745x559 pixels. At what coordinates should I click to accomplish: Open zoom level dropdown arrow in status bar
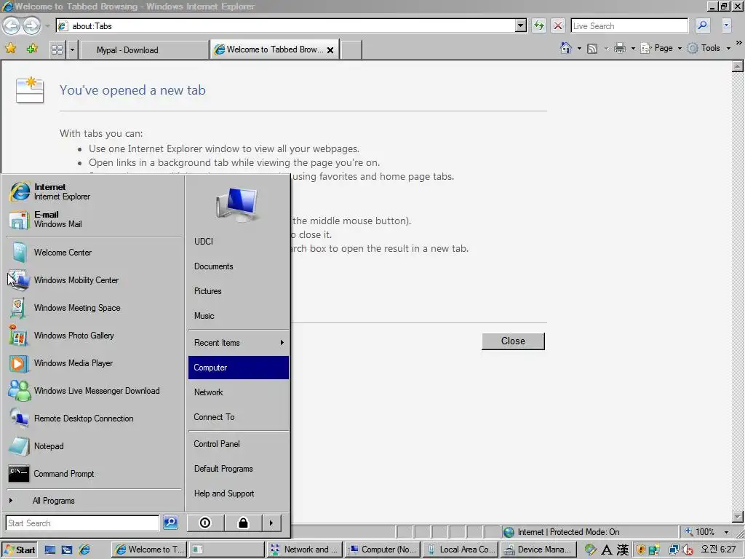click(726, 532)
